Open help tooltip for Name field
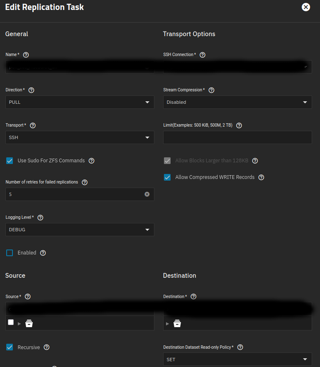320x367 pixels. [26, 55]
